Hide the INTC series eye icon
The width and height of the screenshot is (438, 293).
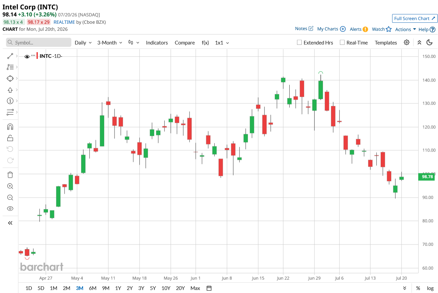(x=27, y=56)
